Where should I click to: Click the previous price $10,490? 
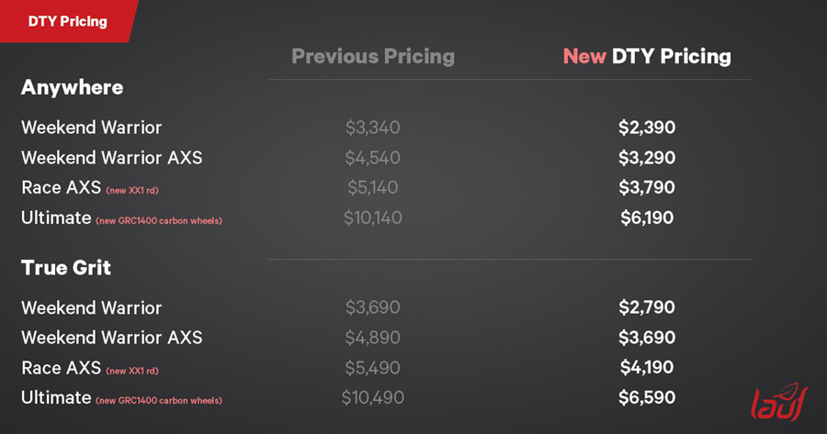tap(373, 397)
